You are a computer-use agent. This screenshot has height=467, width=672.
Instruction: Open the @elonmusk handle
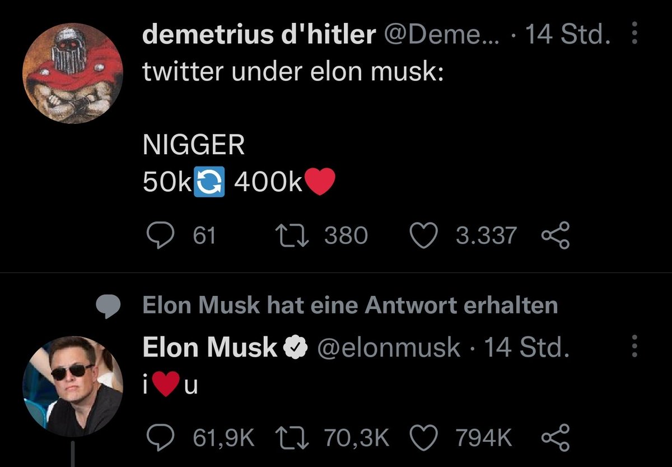click(389, 348)
